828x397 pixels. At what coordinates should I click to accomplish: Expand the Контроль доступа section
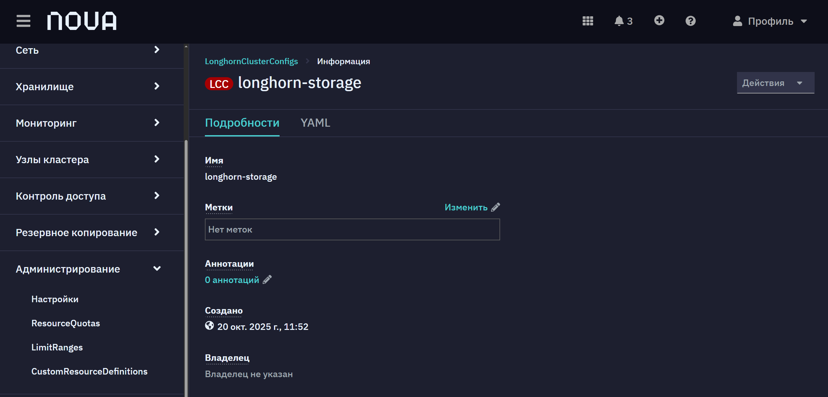88,196
